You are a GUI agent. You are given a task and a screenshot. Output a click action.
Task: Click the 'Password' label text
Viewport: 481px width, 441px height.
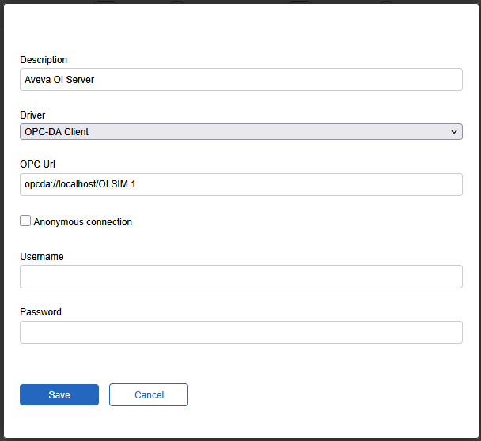click(40, 312)
